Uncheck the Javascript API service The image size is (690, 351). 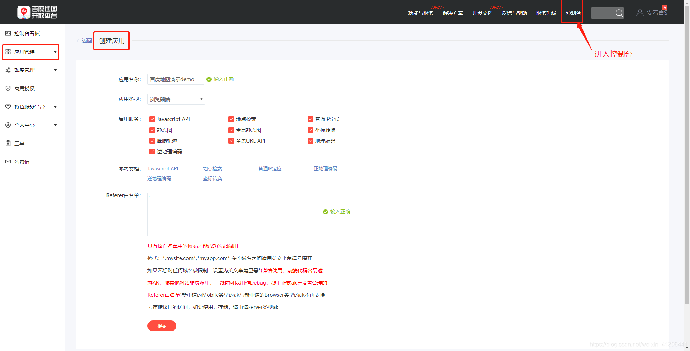(152, 119)
